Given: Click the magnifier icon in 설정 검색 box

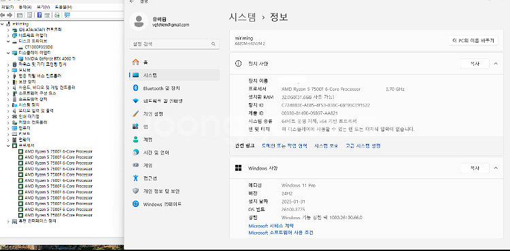Looking at the screenshot, I should coord(214,44).
